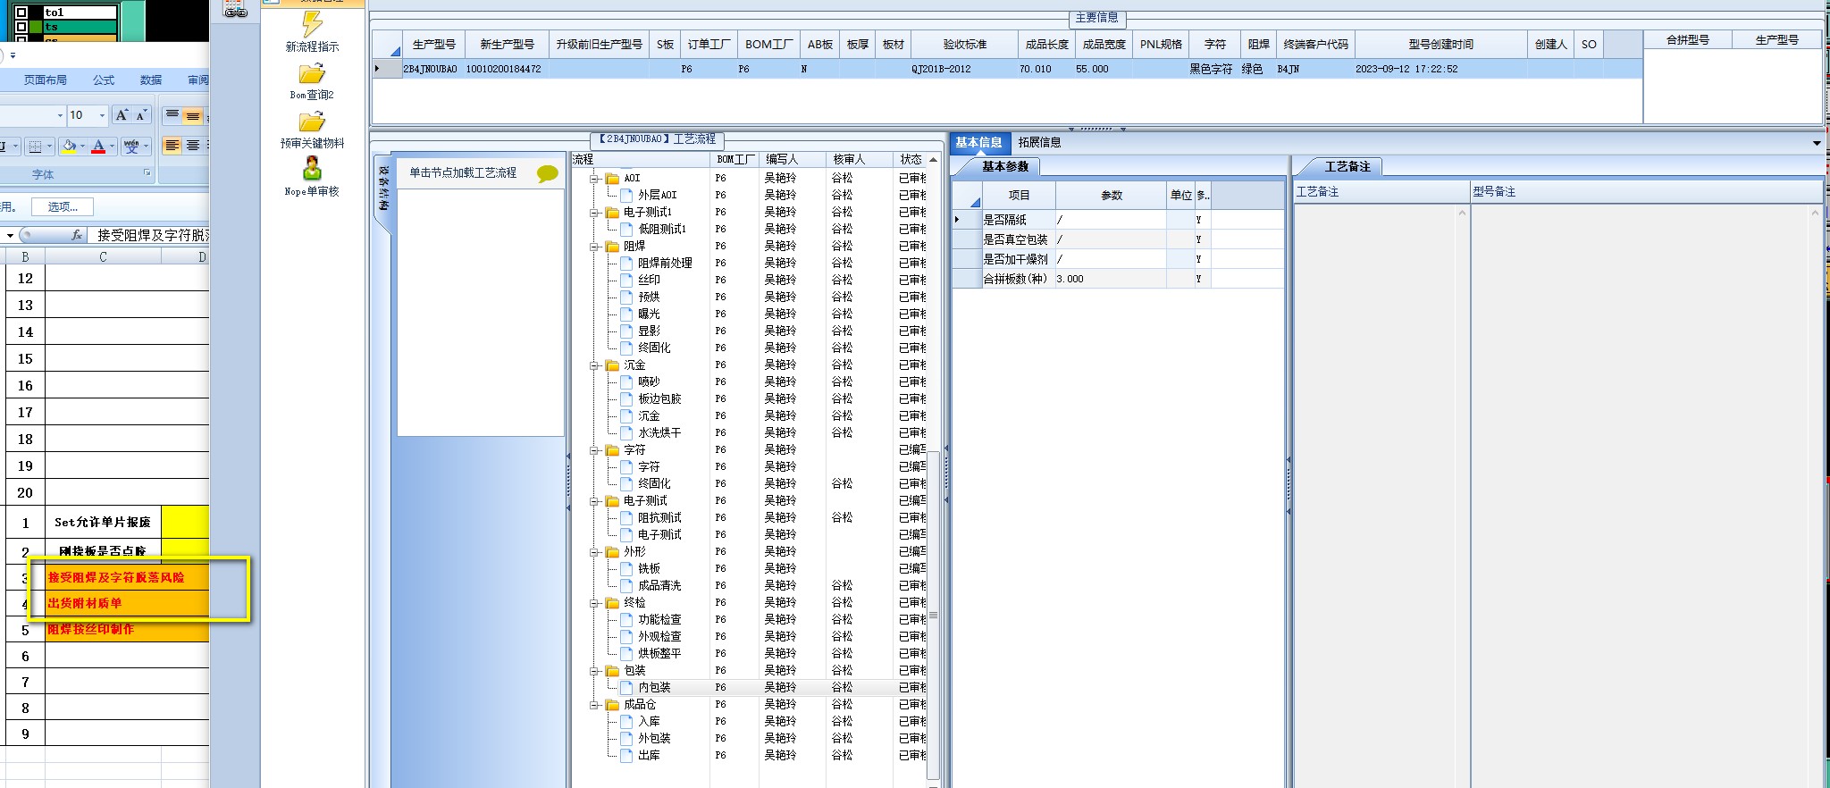Collapse the 沉金 tree node
This screenshot has height=788, width=1830.
(x=595, y=365)
